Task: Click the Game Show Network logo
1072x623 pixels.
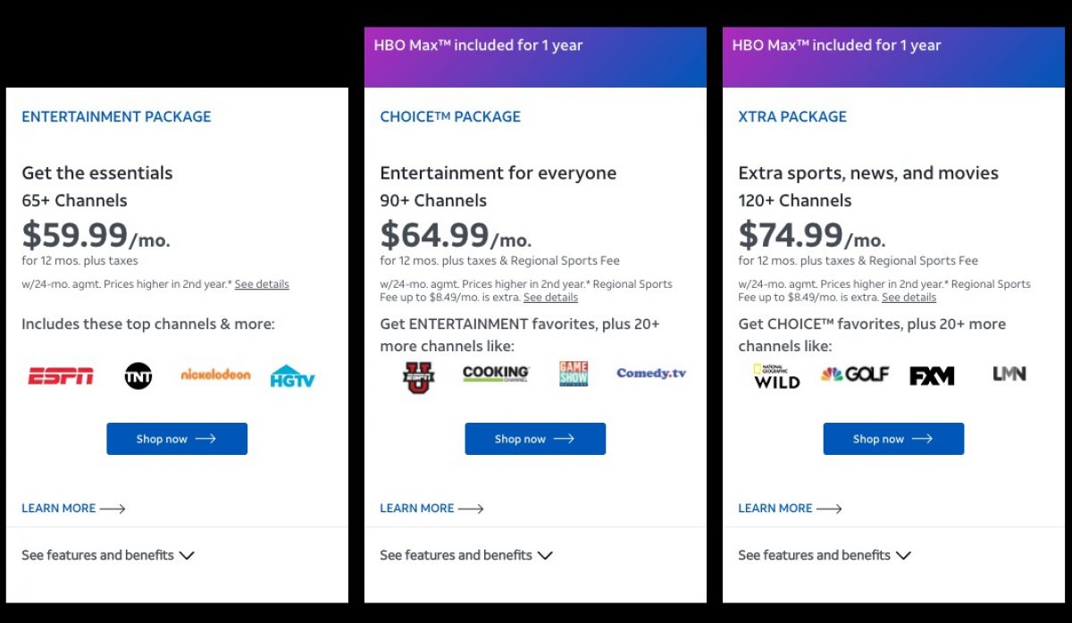Action: [574, 374]
